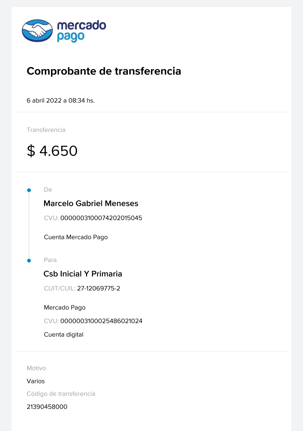Click the blue dot beside Para
303x431 pixels.
pyautogui.click(x=29, y=261)
